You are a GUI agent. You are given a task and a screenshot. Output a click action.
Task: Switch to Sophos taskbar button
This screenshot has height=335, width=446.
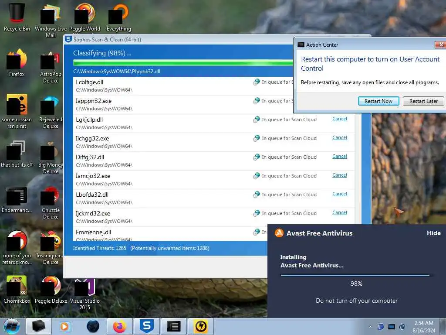pyautogui.click(x=147, y=326)
